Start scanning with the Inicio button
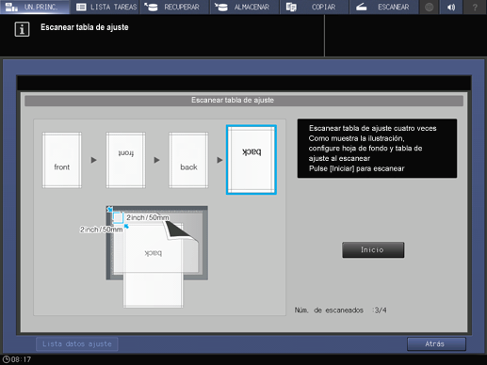 [373, 250]
